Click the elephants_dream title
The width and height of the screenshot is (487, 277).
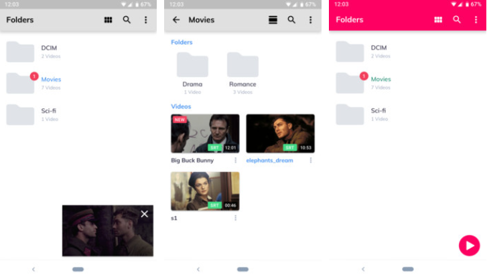[269, 161]
